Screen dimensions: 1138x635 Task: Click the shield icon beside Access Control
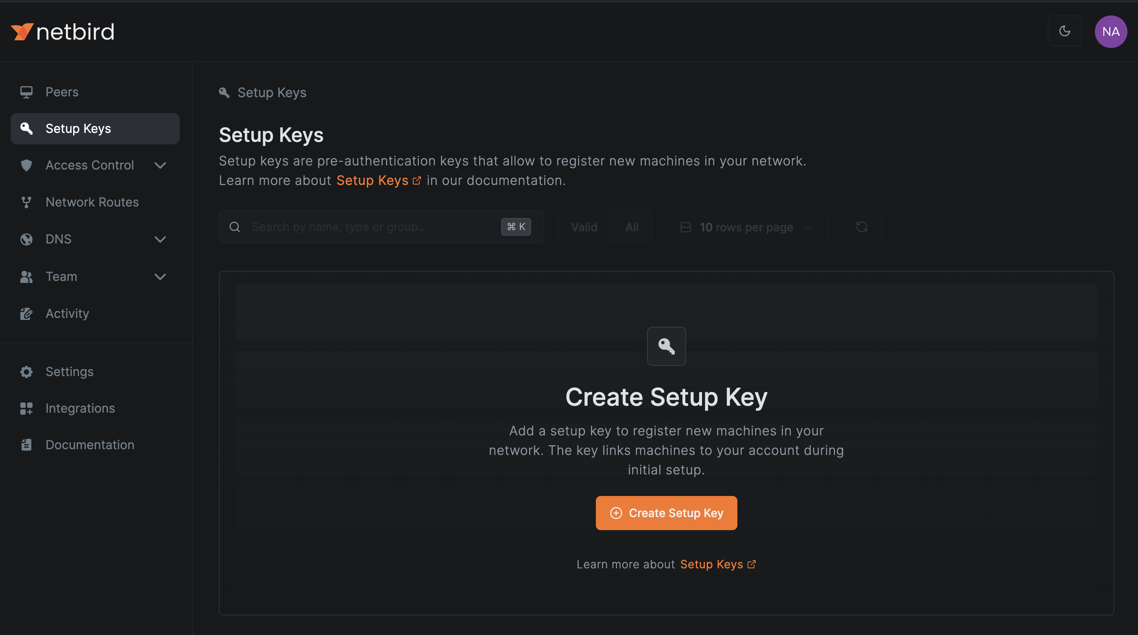click(26, 165)
